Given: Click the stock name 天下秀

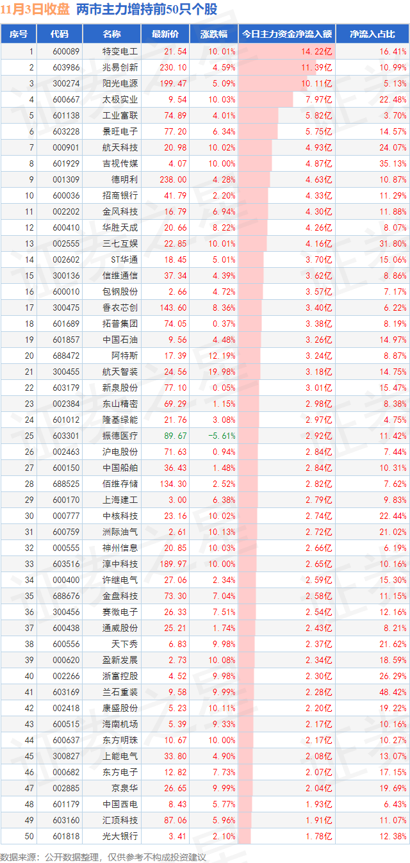Looking at the screenshot, I should [x=125, y=644].
